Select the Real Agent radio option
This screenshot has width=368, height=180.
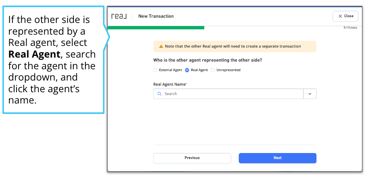pyautogui.click(x=187, y=70)
